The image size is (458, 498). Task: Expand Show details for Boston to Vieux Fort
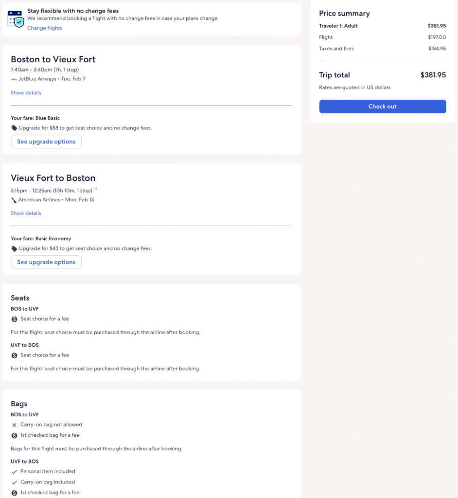point(26,93)
